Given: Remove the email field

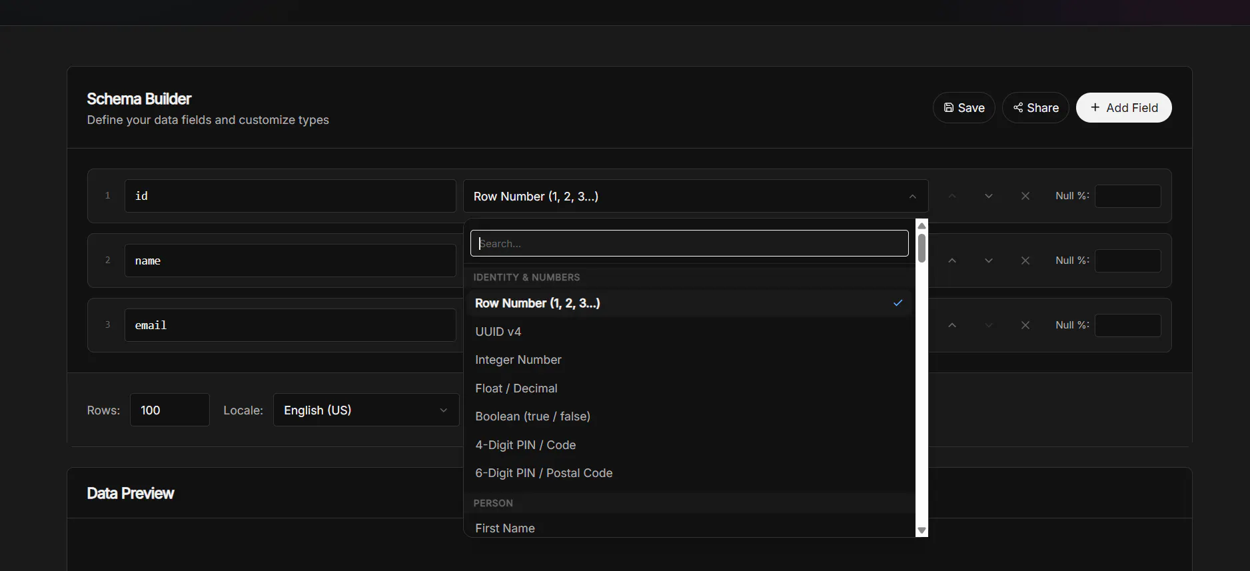Looking at the screenshot, I should coord(1025,325).
